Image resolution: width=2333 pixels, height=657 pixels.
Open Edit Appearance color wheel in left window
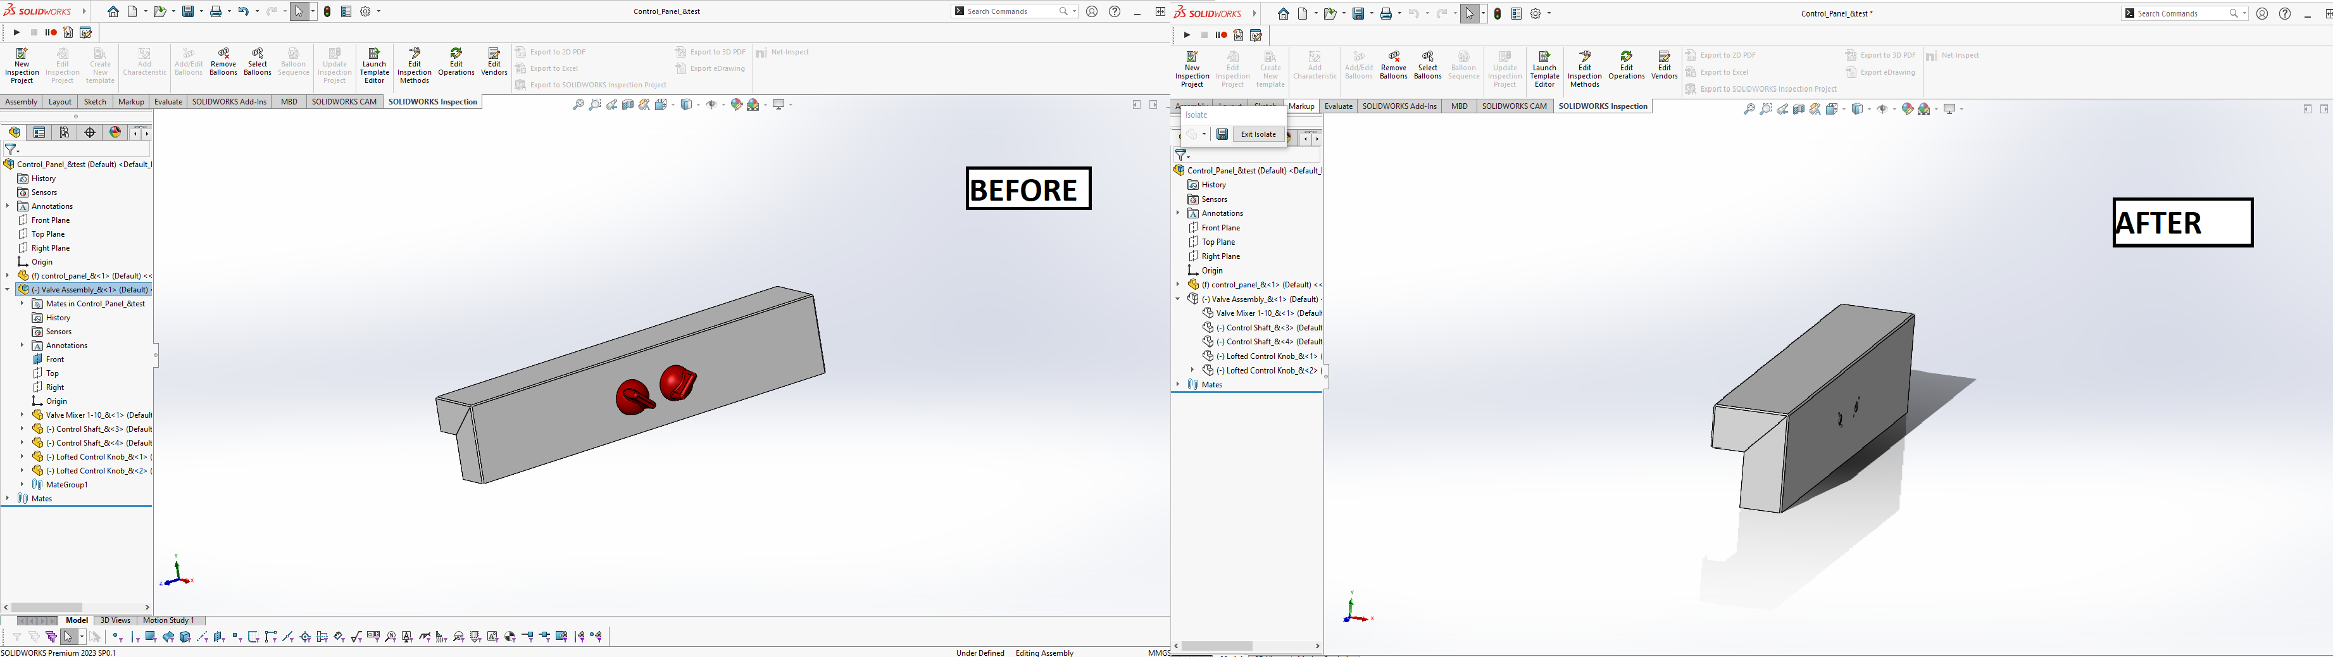[x=735, y=105]
